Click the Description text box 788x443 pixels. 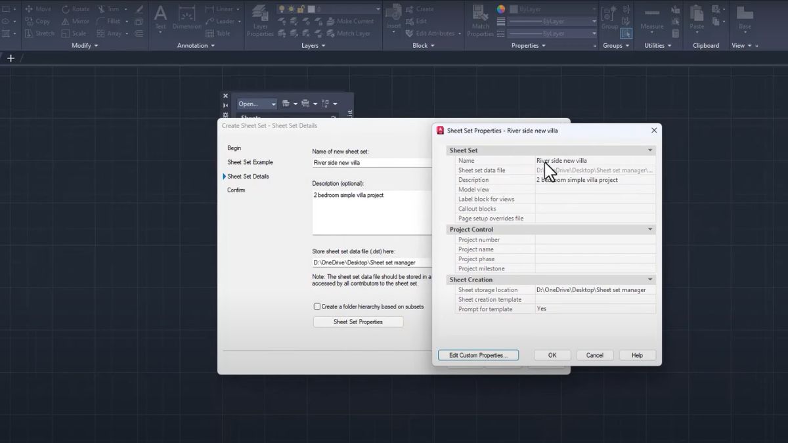point(372,212)
